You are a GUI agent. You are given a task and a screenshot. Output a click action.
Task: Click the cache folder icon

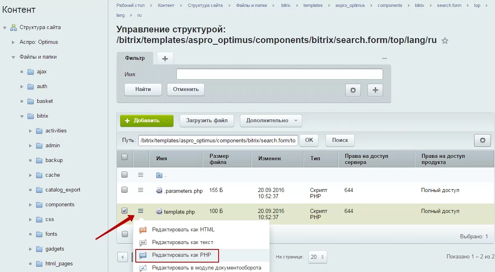[39, 175]
